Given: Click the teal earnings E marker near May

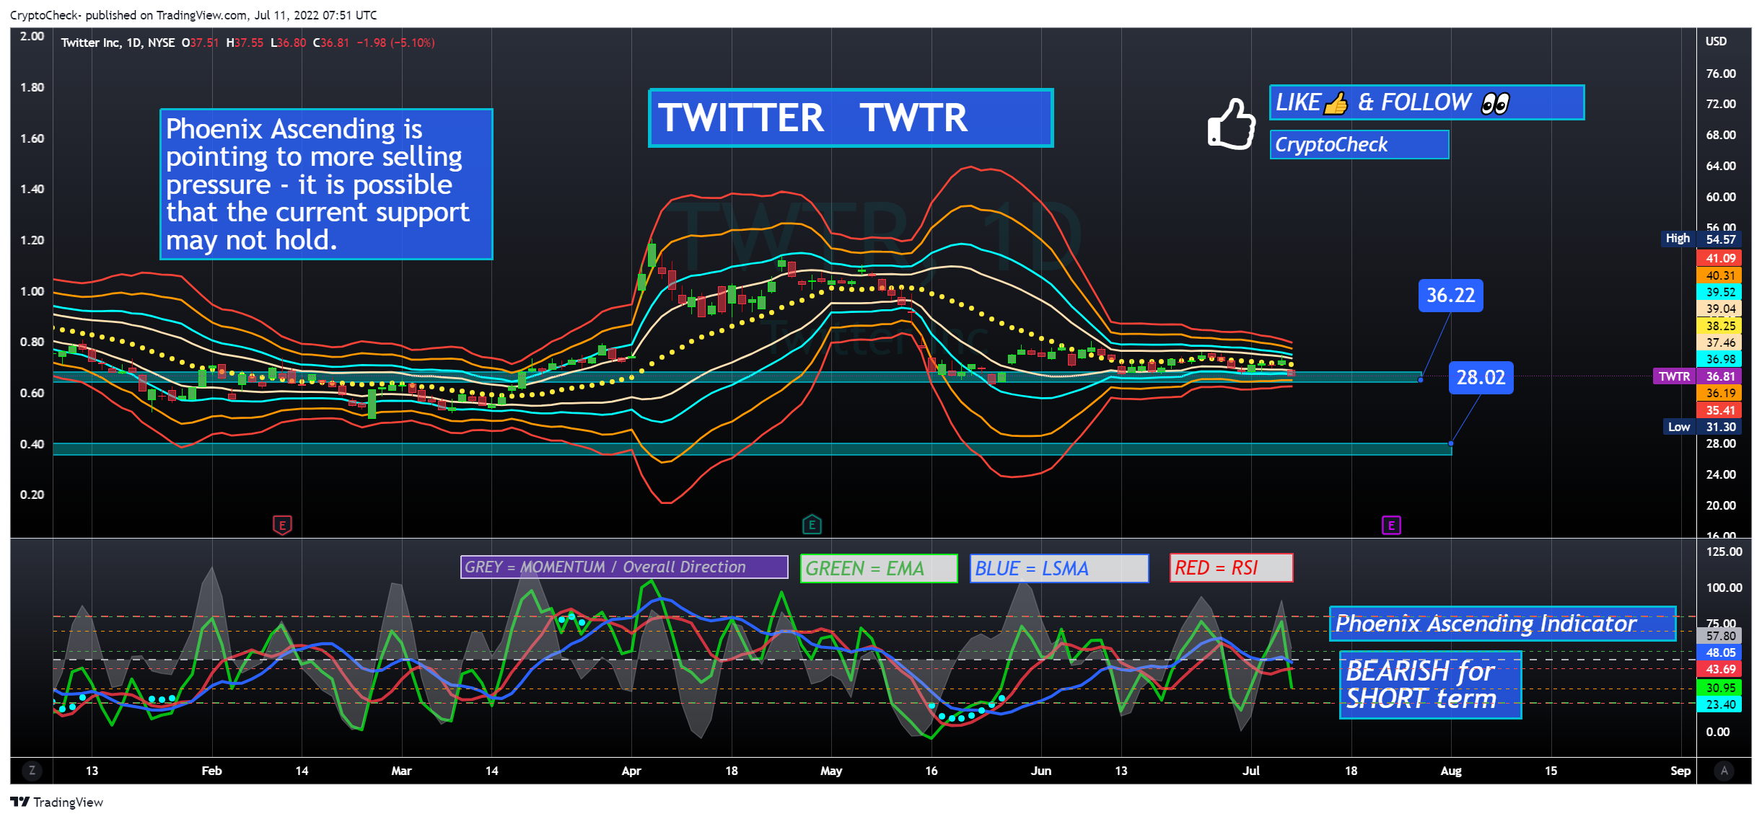Looking at the screenshot, I should (x=812, y=525).
